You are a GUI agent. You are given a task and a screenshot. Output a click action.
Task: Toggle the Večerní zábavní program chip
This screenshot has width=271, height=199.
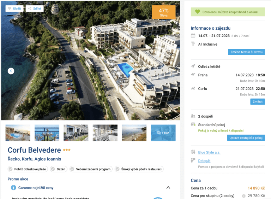(x=91, y=169)
